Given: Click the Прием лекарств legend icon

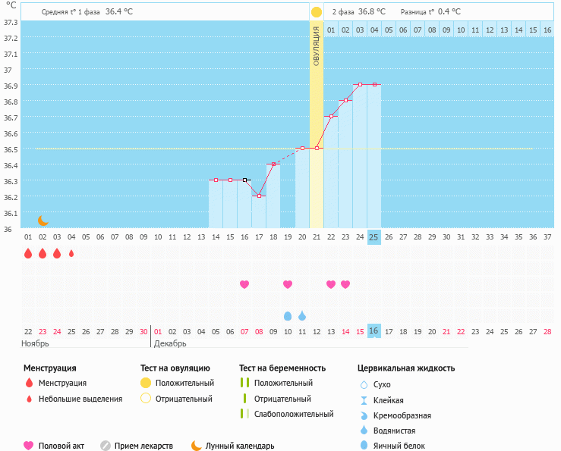Looking at the screenshot, I should tap(106, 446).
